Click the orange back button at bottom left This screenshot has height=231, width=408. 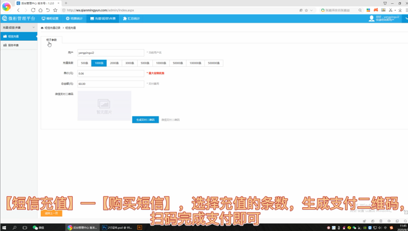[x=51, y=213]
